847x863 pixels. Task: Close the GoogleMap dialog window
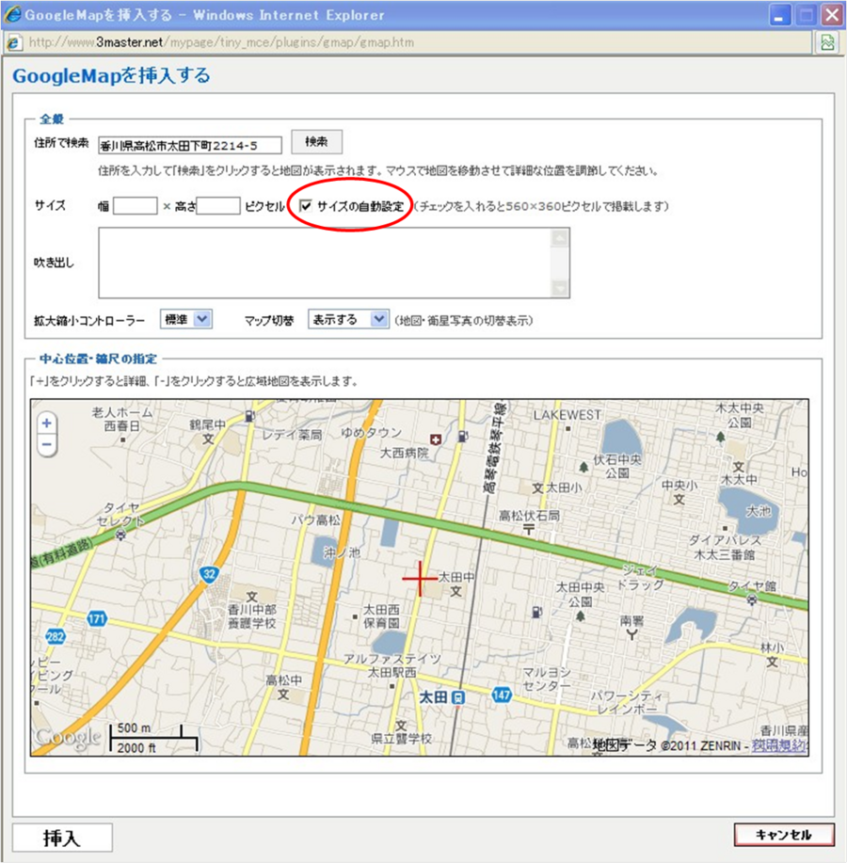pyautogui.click(x=833, y=15)
